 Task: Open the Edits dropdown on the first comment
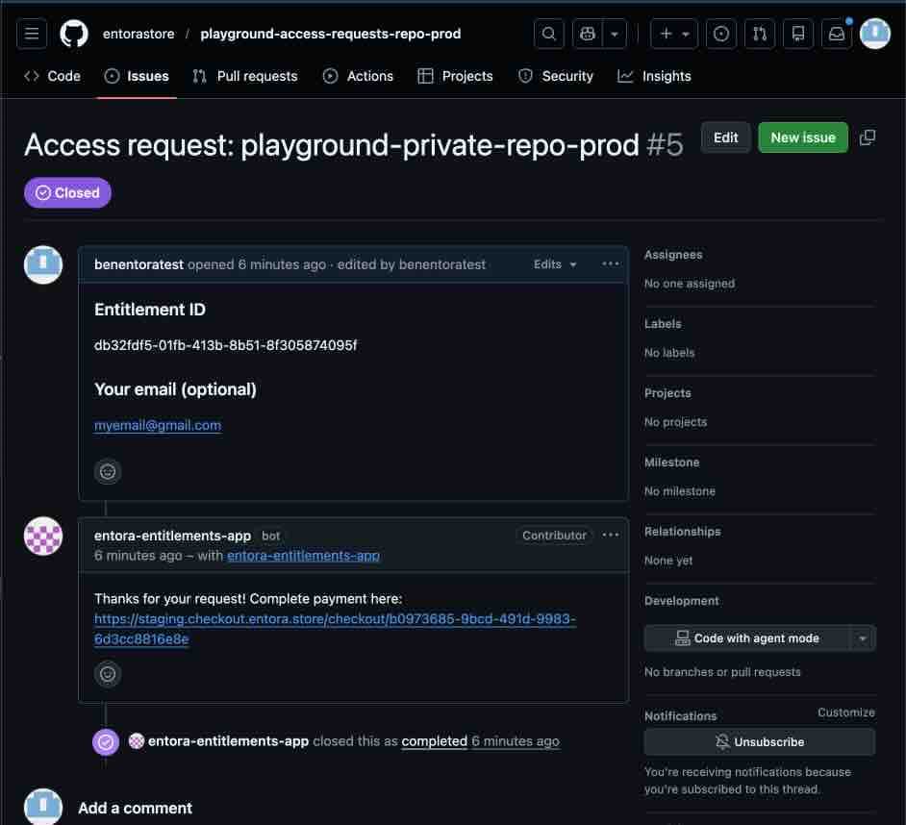point(554,263)
